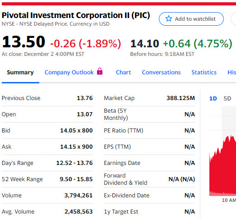Screen dimensions: 236x219
Task: Click the At close: December 2 timestamp
Action: pyautogui.click(x=43, y=54)
